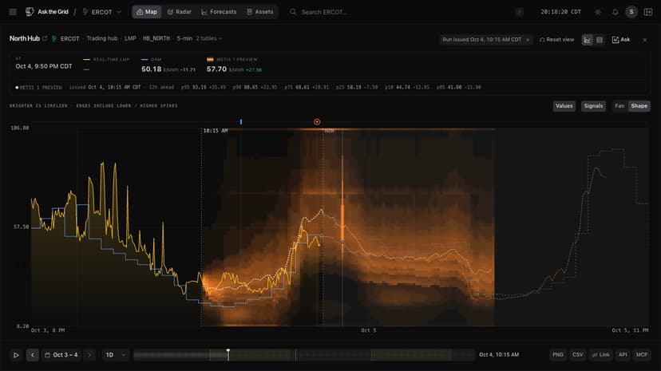Screen dimensions: 661x371
Task: Expand the 1D range dropdown
Action: (116, 355)
